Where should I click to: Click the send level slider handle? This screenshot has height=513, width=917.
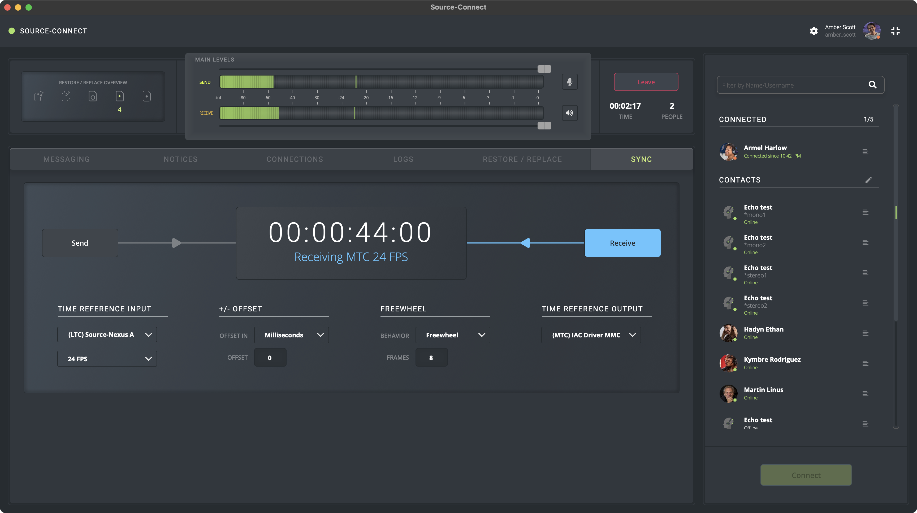544,69
